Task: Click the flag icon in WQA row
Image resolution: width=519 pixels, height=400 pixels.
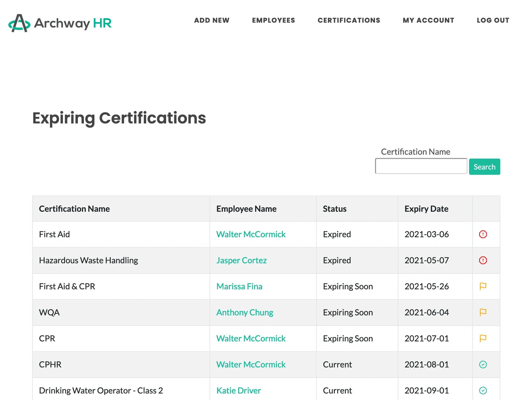Action: (x=483, y=312)
